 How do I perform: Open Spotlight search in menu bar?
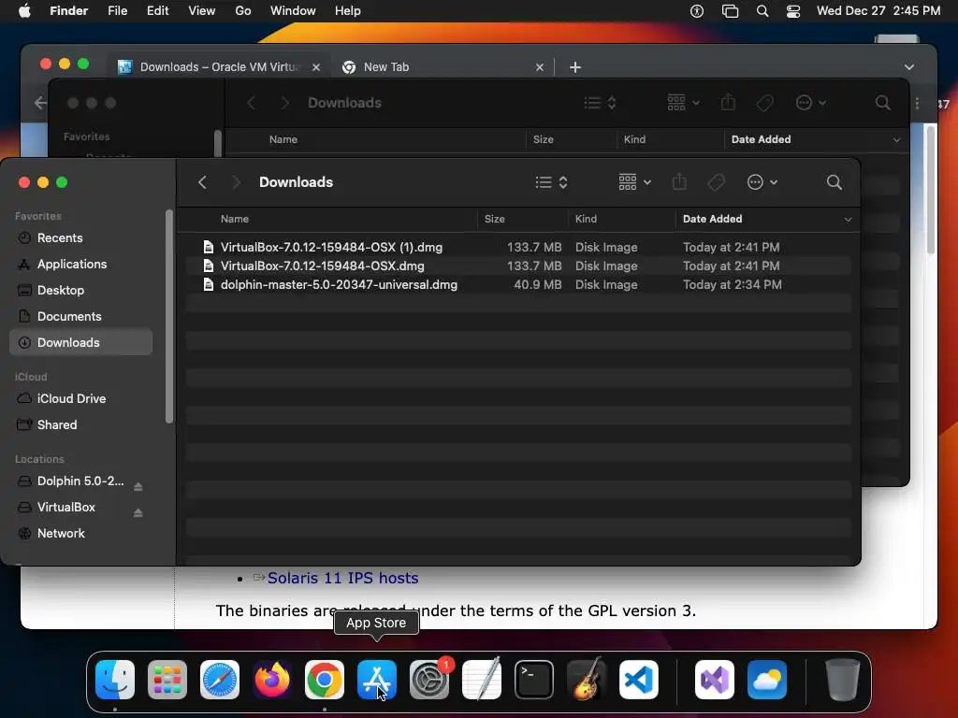pyautogui.click(x=762, y=11)
